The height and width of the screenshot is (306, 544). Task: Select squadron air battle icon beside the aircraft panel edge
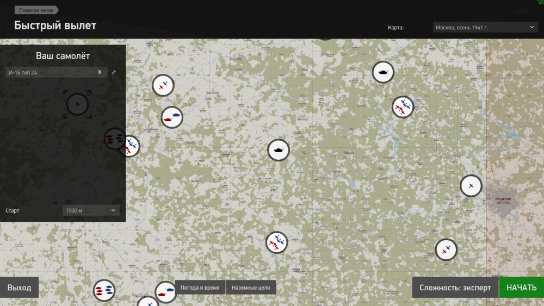pos(131,146)
